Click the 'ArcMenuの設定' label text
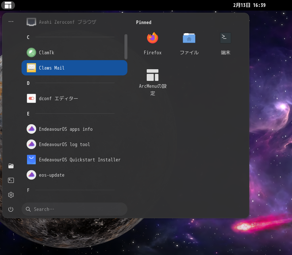Viewport: 292px width, 255px height. pyautogui.click(x=153, y=90)
